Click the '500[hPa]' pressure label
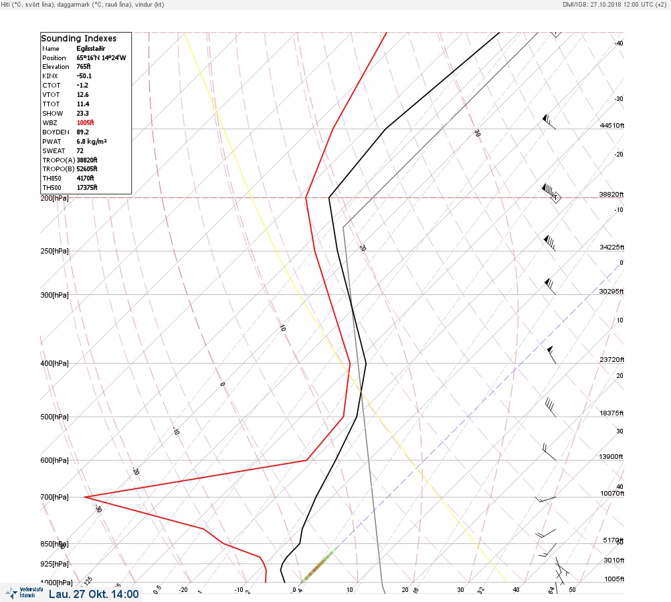This screenshot has height=602, width=671. point(54,417)
